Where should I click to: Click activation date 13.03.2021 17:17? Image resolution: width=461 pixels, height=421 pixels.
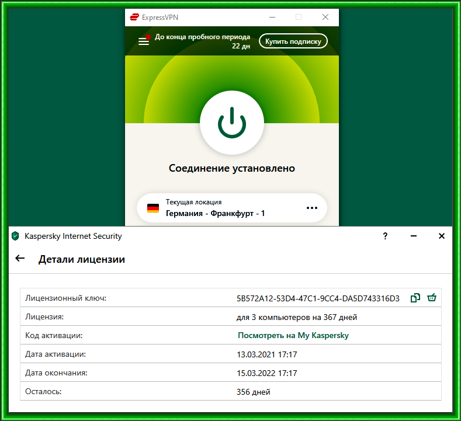point(266,354)
